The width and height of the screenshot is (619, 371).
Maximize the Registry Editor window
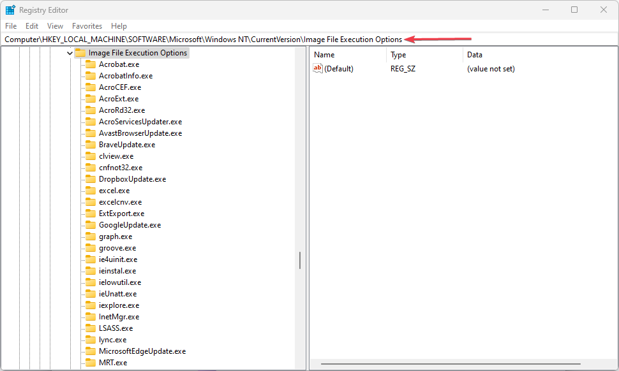(x=574, y=10)
